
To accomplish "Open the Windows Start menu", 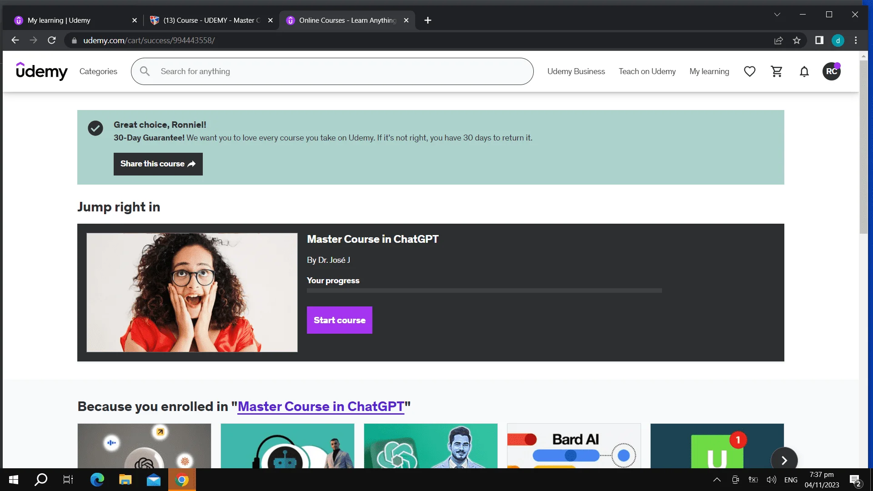I will [x=14, y=480].
